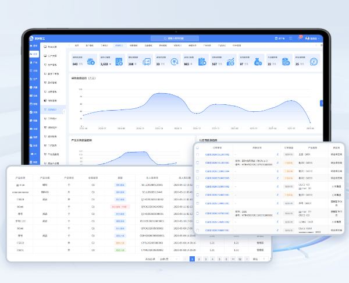Click the clipboard icon beside 965
Viewport: 349px width, 283px height.
[202, 62]
